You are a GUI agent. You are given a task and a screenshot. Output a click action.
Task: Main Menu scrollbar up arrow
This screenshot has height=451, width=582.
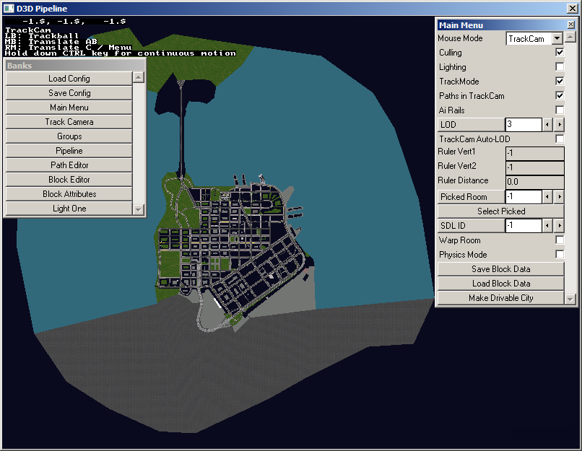[570, 37]
